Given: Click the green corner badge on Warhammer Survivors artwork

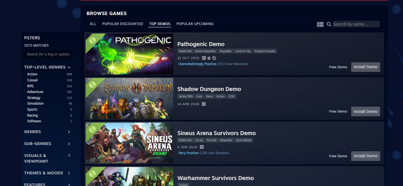Looking at the screenshot, I should point(92,174).
